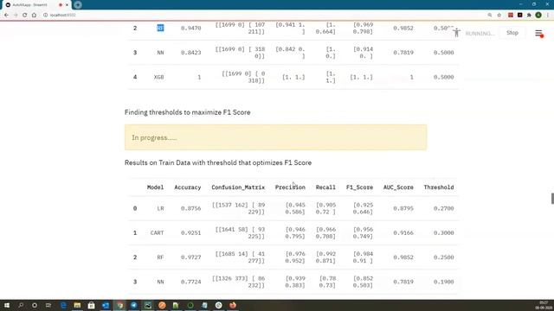Click the Stop button to halt the script

click(512, 33)
